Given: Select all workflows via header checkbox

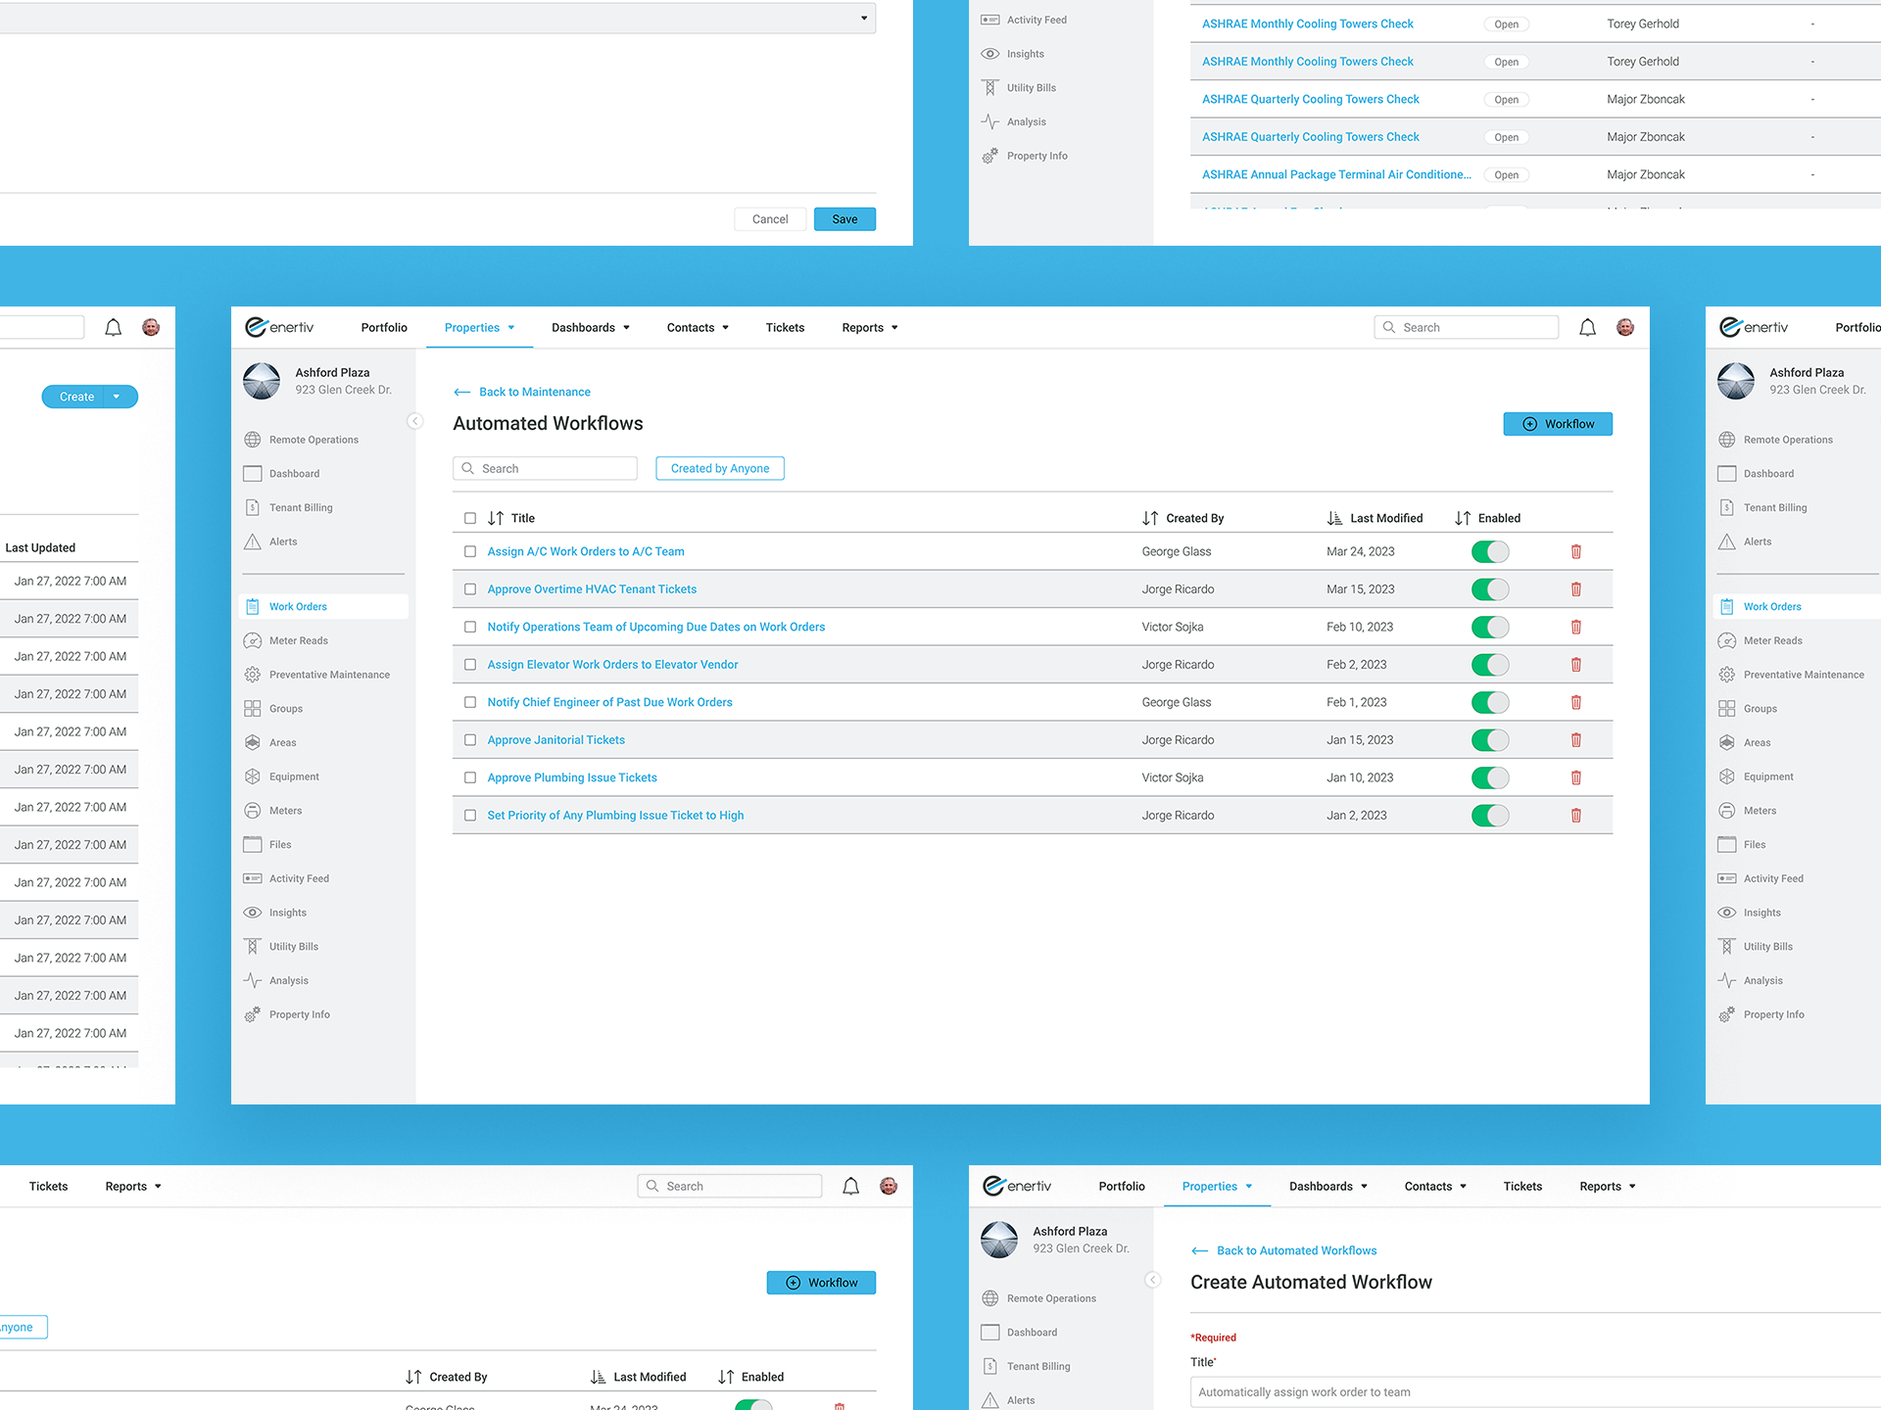Looking at the screenshot, I should click(470, 518).
